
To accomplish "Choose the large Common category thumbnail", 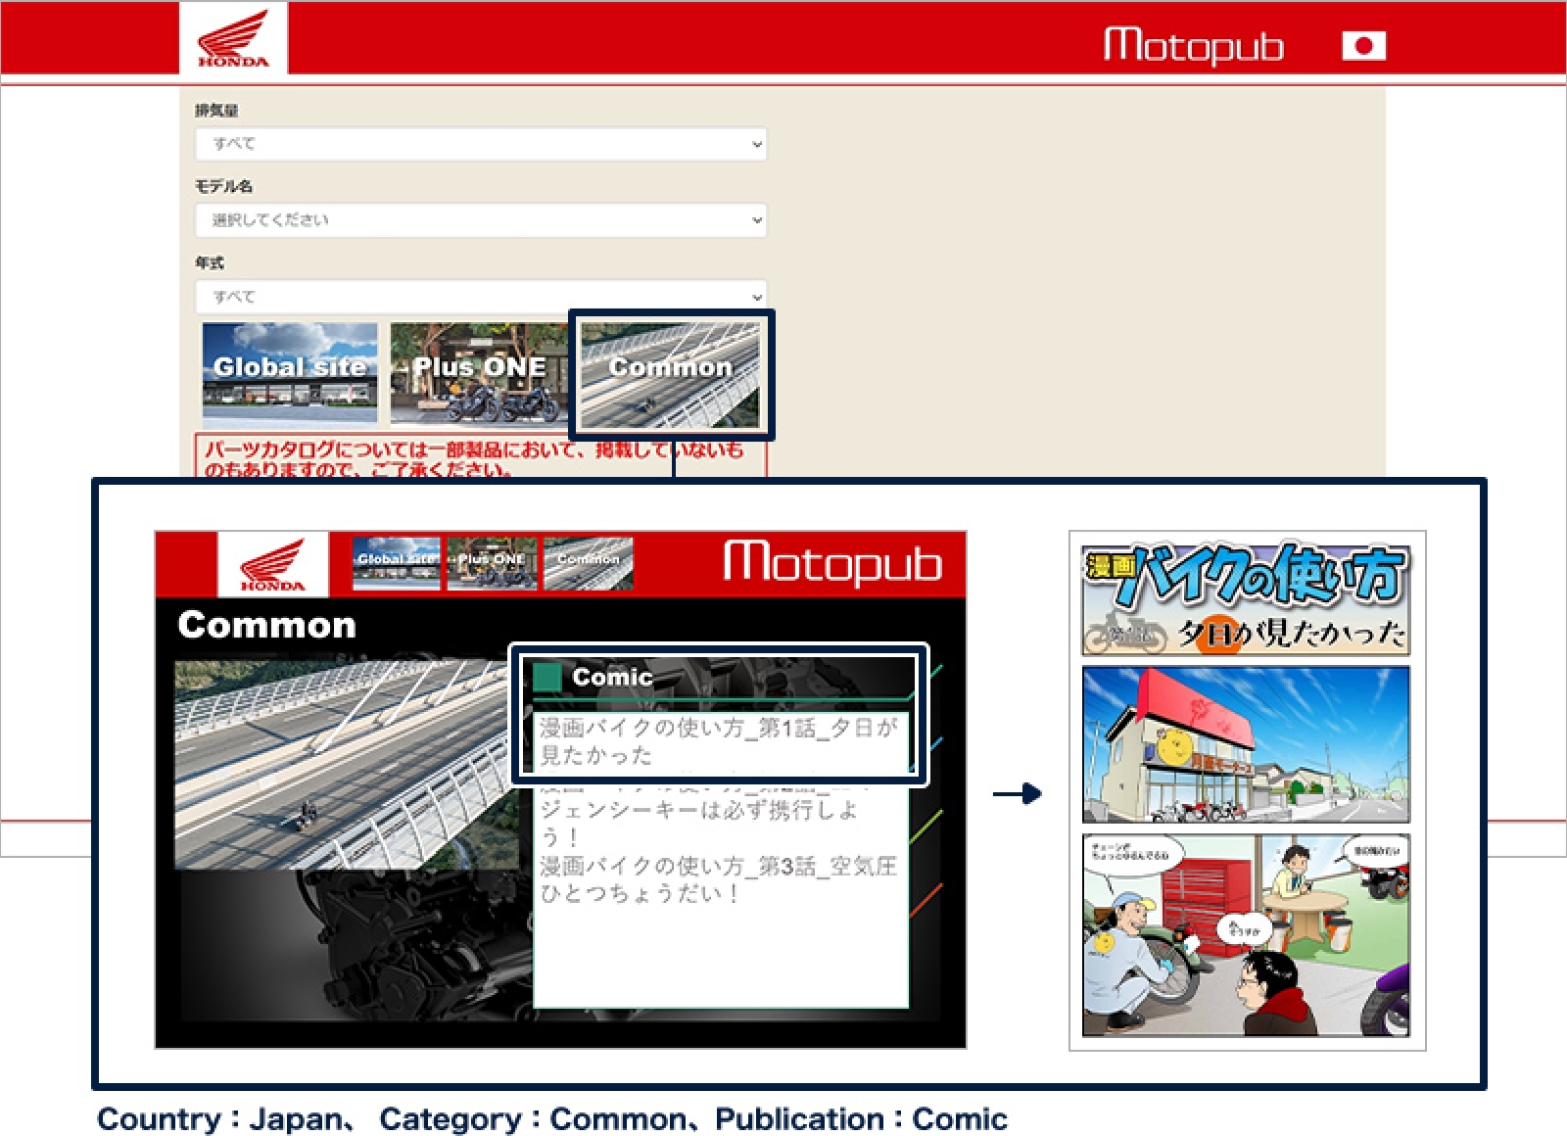I will point(670,374).
